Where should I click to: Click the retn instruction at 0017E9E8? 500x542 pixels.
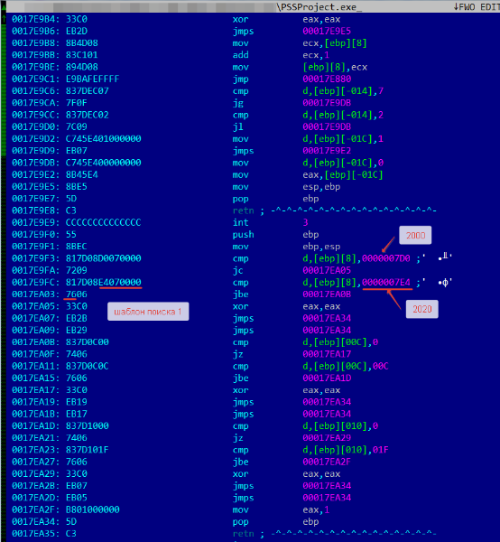(243, 210)
